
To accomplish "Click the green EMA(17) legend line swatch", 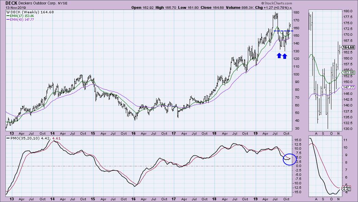I will point(8,16).
